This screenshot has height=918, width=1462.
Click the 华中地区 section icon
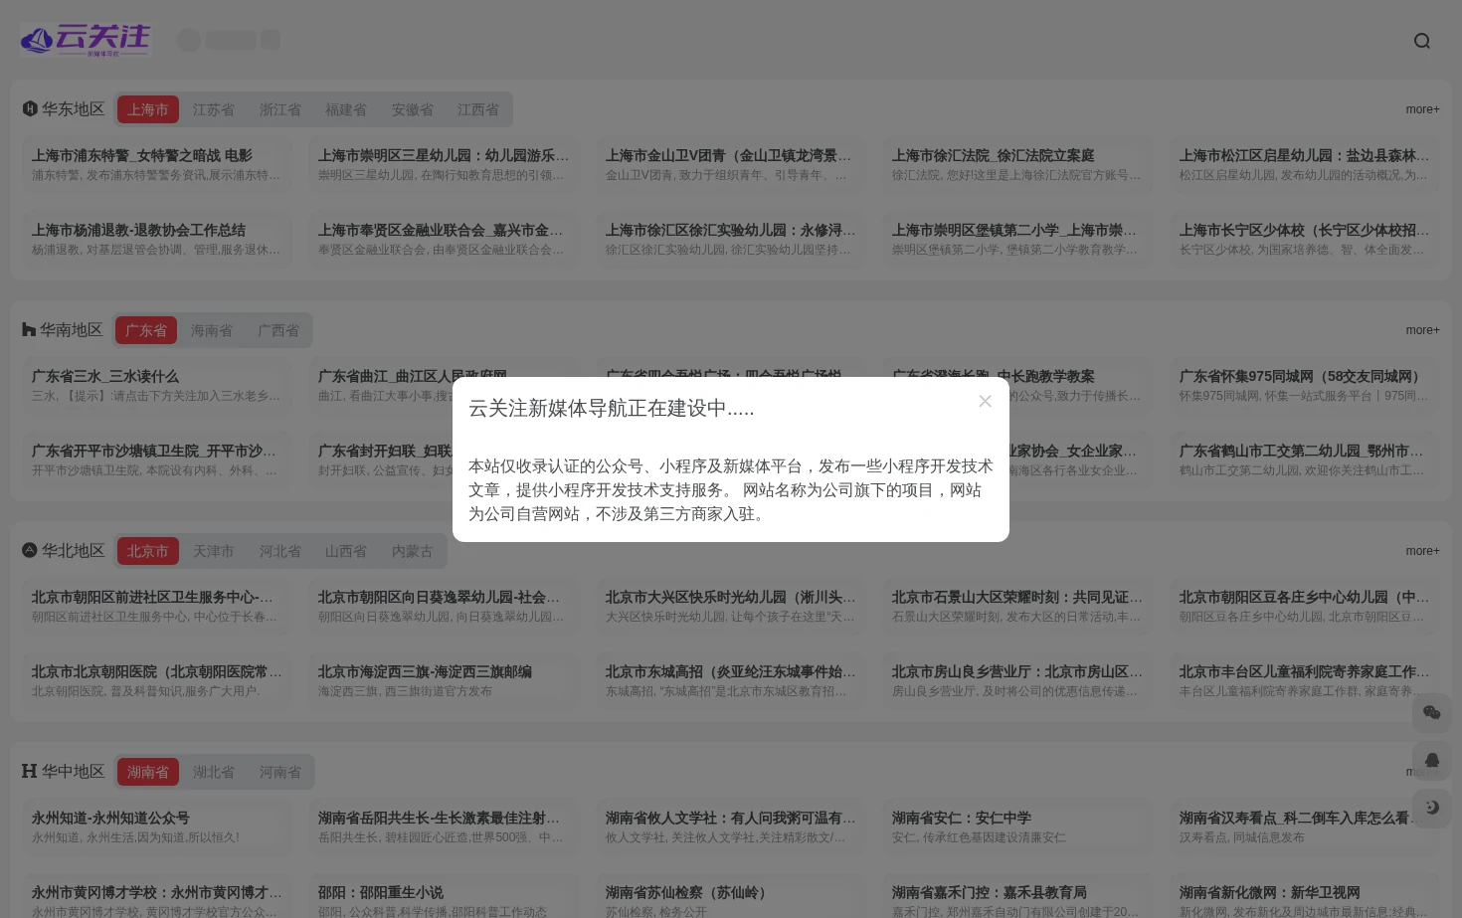coord(30,771)
